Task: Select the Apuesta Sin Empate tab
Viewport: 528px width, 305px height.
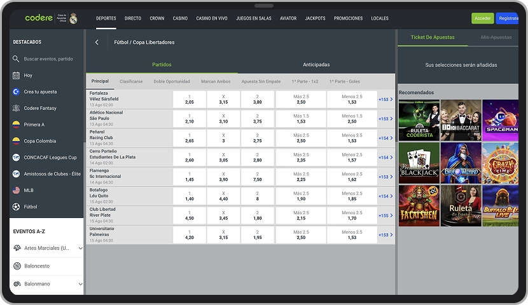Action: [x=261, y=81]
